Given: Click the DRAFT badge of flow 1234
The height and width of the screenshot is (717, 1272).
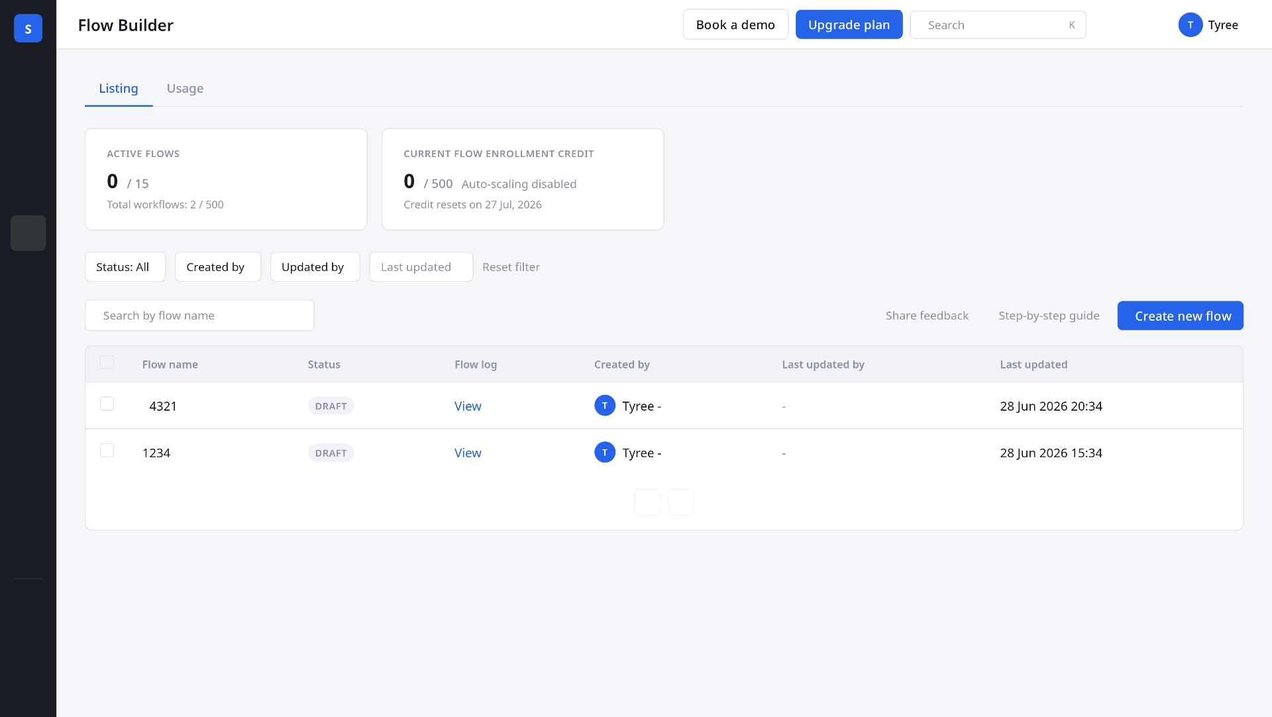Looking at the screenshot, I should [x=331, y=453].
